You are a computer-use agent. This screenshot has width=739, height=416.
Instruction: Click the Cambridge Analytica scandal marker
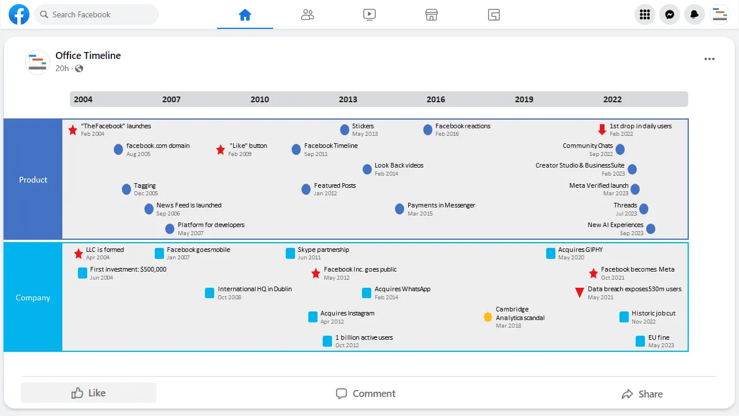pyautogui.click(x=488, y=317)
